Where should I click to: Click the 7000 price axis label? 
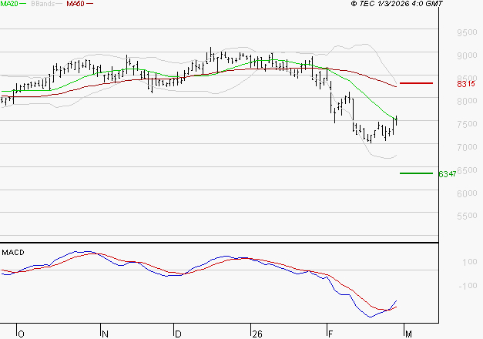pos(467,147)
